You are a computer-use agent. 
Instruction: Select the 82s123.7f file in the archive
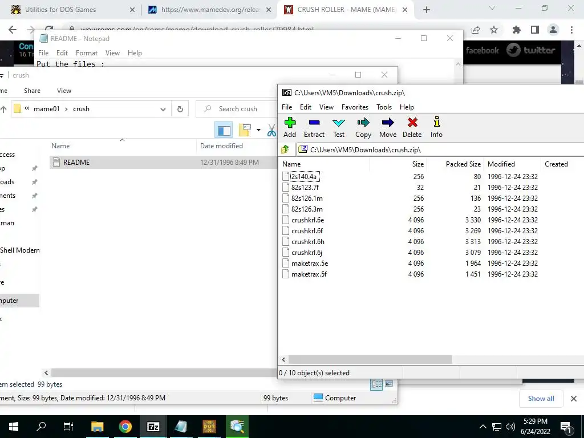tap(305, 187)
